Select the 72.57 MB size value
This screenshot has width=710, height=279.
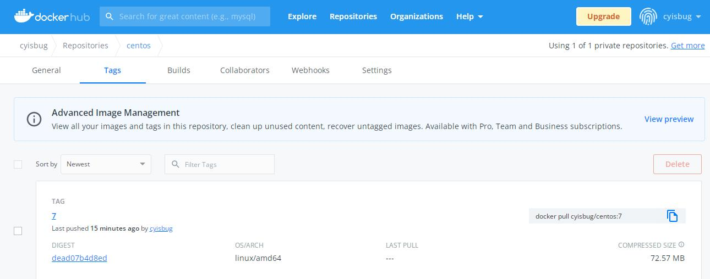[668, 258]
